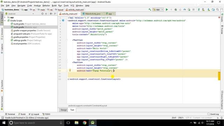Hide the Project panel via hide icon
The height and width of the screenshot is (126, 224).
(55, 14)
